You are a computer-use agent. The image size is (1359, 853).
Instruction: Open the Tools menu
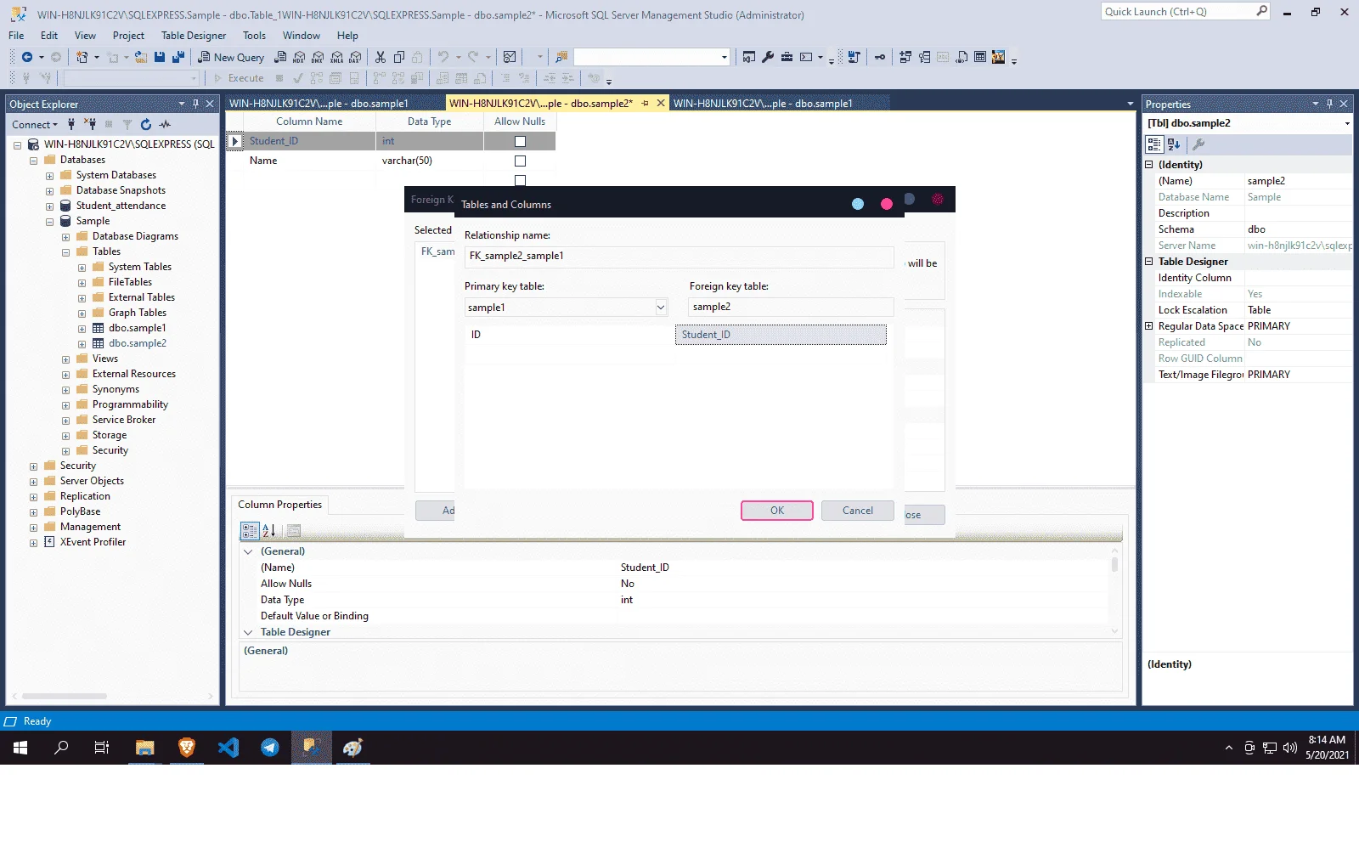(x=254, y=36)
